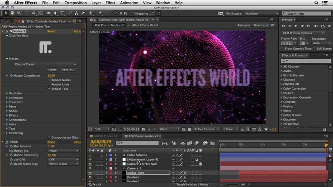
Task: Click Reset link for Nodes 2 effect
Action: 51,31
